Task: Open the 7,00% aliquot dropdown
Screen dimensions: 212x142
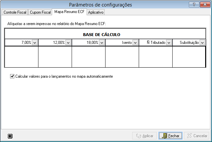Action: pos(35,43)
